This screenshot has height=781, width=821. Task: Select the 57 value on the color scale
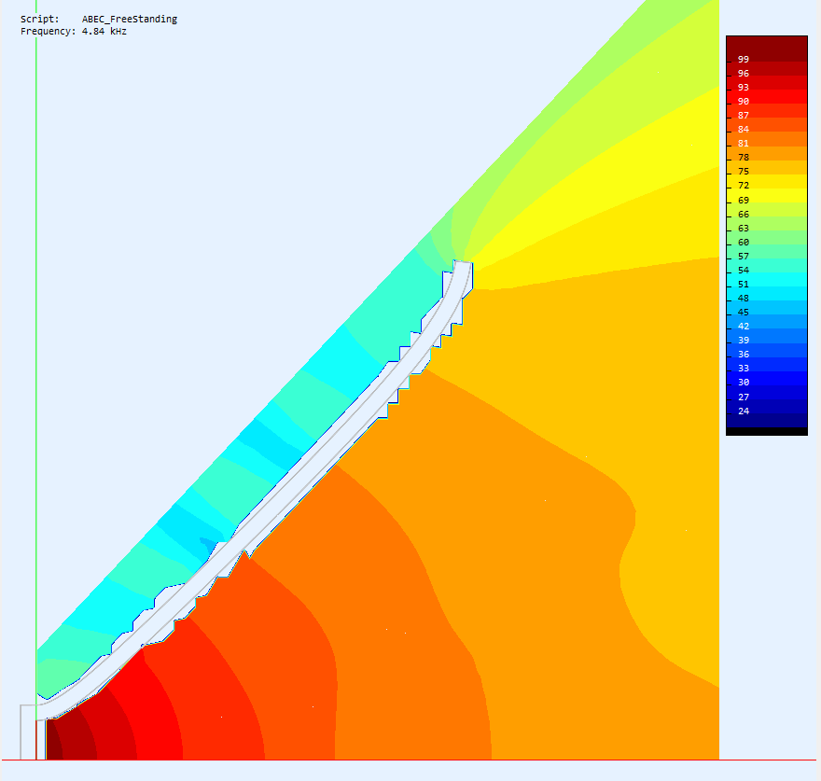pyautogui.click(x=743, y=257)
